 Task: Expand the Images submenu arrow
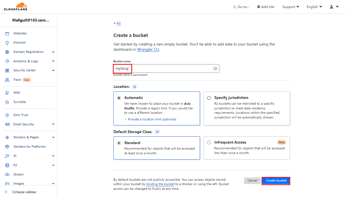(53, 184)
